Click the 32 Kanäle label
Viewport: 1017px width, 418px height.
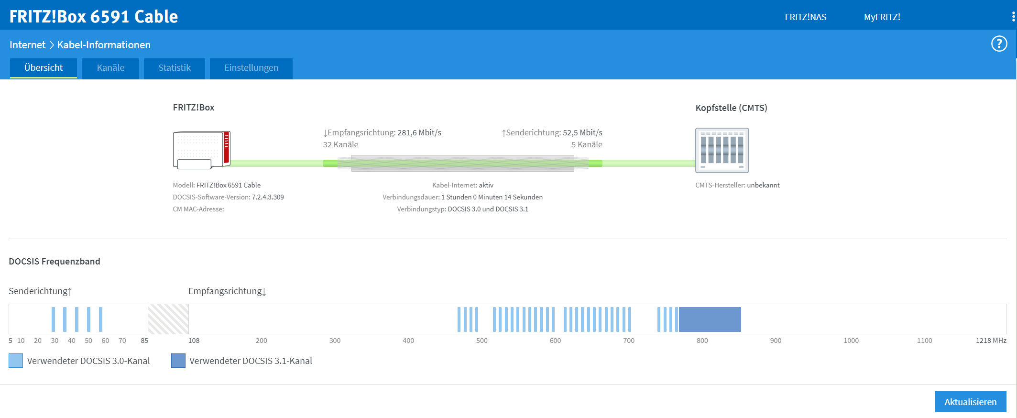pyautogui.click(x=340, y=144)
